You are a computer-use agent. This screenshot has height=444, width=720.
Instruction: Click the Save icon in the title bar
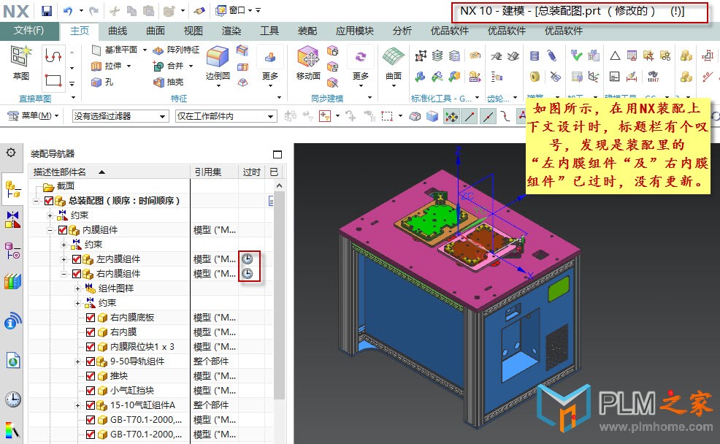(47, 10)
